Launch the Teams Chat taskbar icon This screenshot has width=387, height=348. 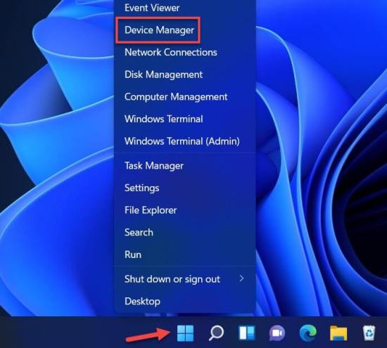(x=277, y=333)
